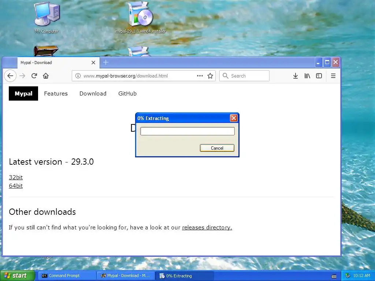Image resolution: width=375 pixels, height=281 pixels.
Task: Switch to Mypal - Download taskbar button
Action: 126,276
